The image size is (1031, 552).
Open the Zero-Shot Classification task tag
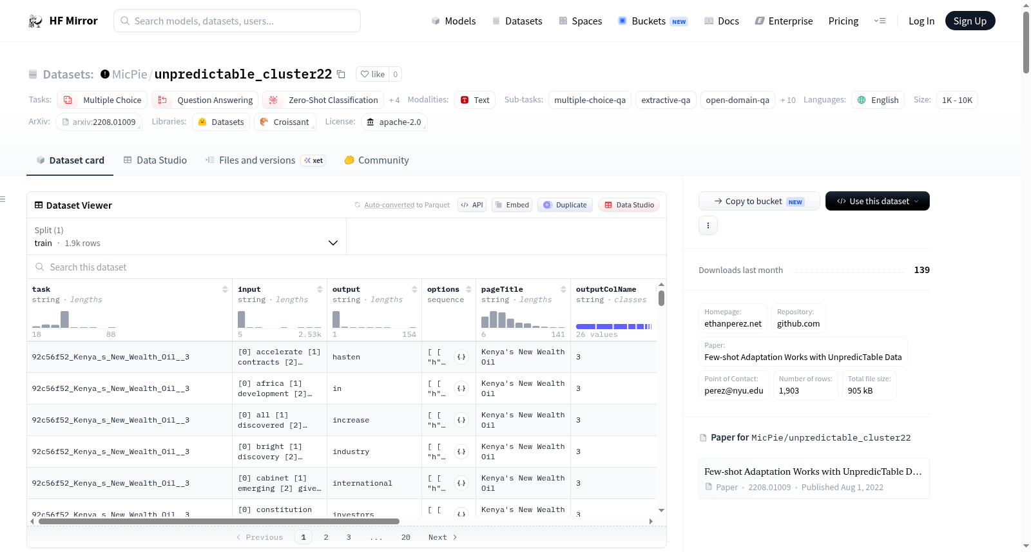point(323,100)
